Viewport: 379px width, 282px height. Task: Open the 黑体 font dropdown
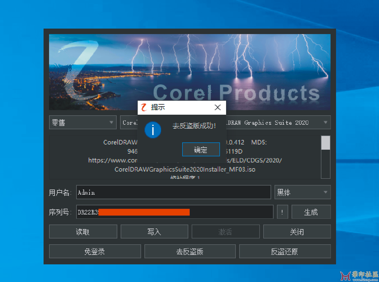pyautogui.click(x=303, y=192)
